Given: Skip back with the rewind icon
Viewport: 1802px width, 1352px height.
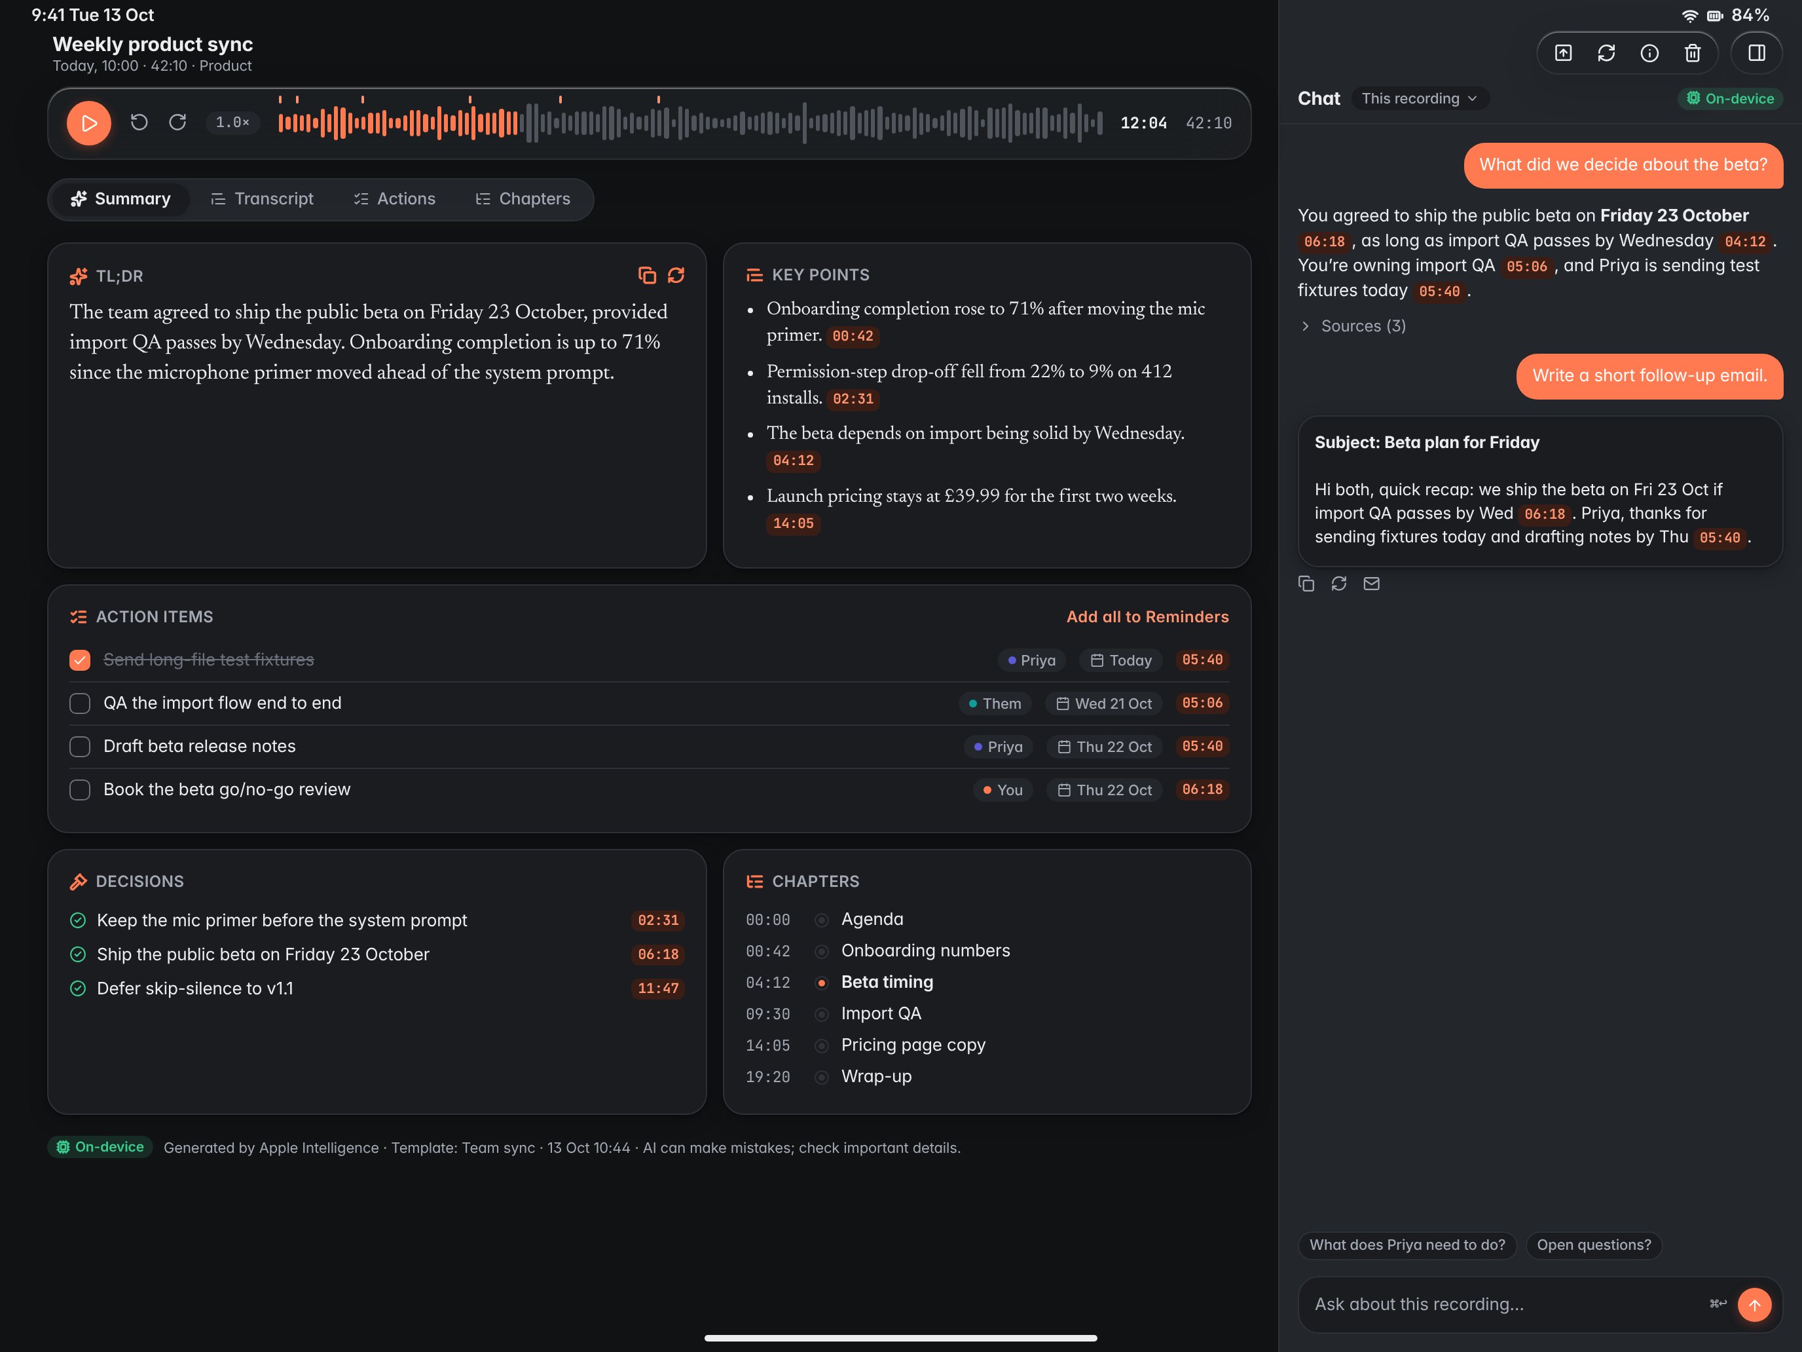Looking at the screenshot, I should 139,122.
